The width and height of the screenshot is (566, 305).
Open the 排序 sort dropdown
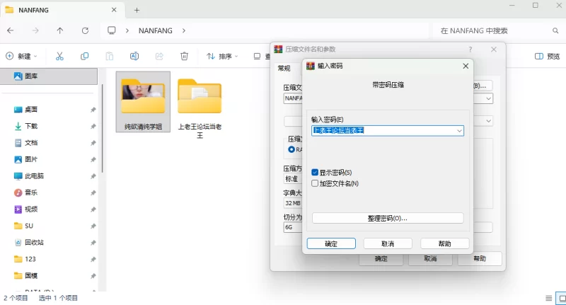tap(221, 56)
